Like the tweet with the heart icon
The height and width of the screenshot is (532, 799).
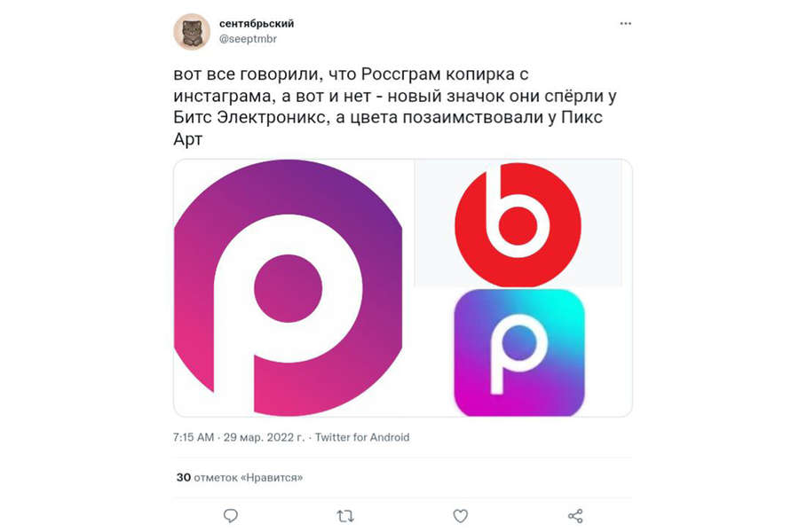(460, 516)
